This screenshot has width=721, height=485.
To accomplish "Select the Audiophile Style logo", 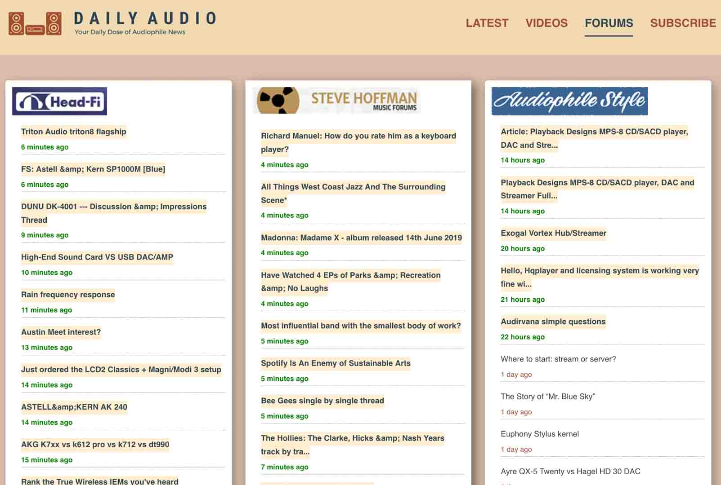I will coord(569,101).
